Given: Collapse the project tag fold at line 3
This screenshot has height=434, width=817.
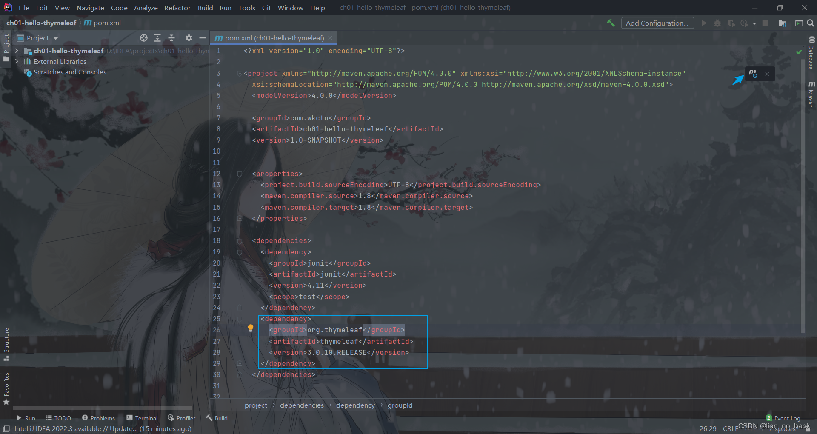Looking at the screenshot, I should [x=240, y=74].
